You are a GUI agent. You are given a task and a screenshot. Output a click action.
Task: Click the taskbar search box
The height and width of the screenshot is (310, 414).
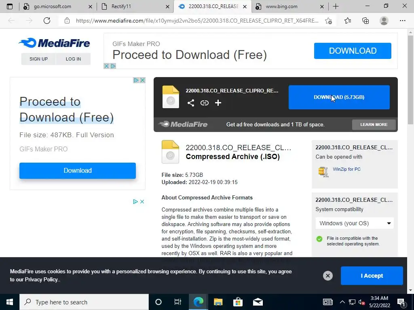[x=84, y=302]
